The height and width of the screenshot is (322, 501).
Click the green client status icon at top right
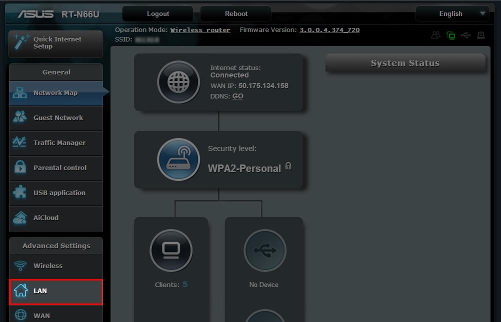451,35
